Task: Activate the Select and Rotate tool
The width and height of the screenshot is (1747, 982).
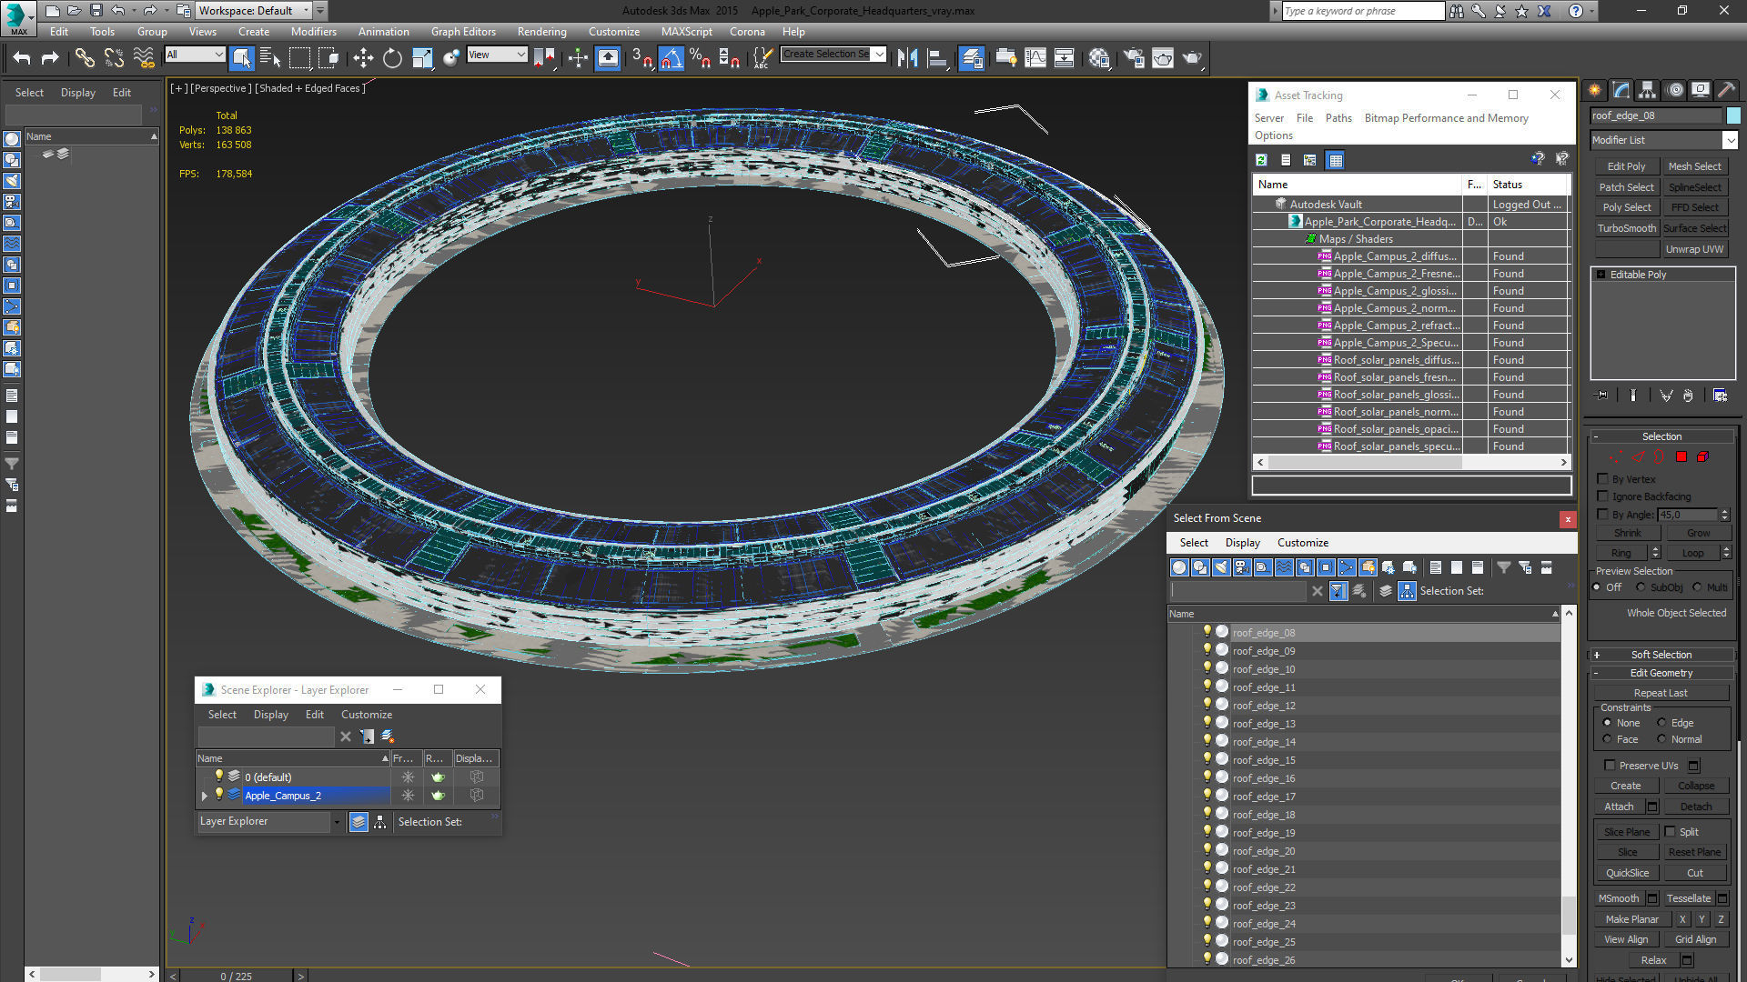Action: [392, 58]
